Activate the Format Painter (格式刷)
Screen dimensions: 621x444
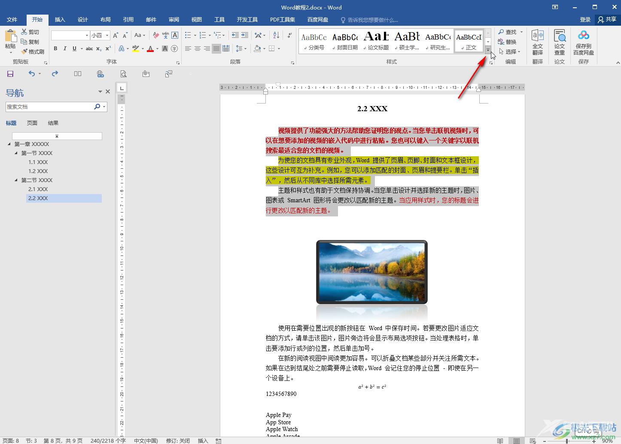point(33,52)
